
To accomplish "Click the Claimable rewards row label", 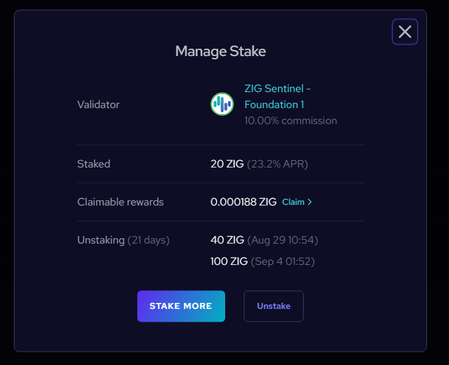I will 121,202.
